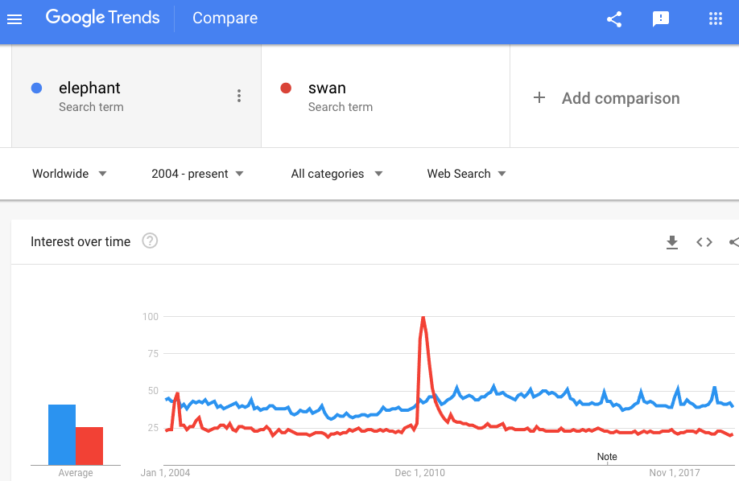
Task: Download the Interest over time data
Action: click(672, 242)
